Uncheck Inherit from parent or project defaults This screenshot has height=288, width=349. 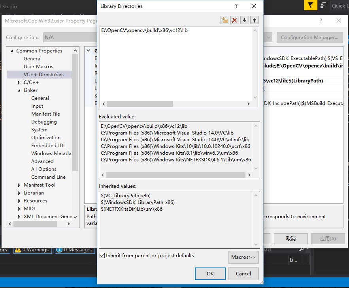pos(102,256)
